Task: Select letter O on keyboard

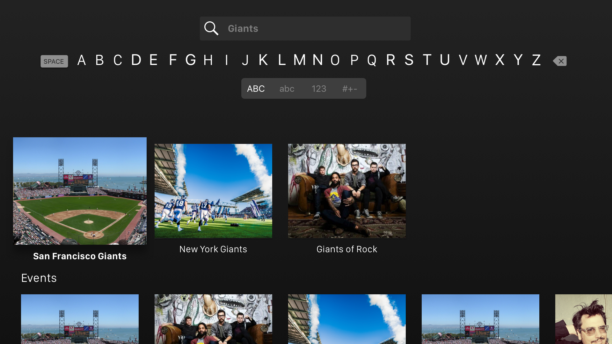Action: coord(335,60)
